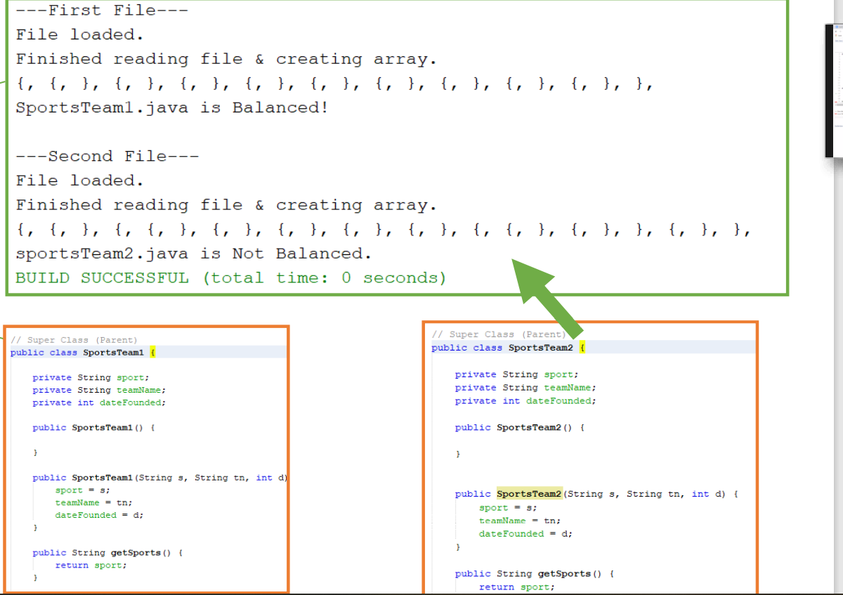Click the highlighted brace after SportsTeam2

coord(583,347)
